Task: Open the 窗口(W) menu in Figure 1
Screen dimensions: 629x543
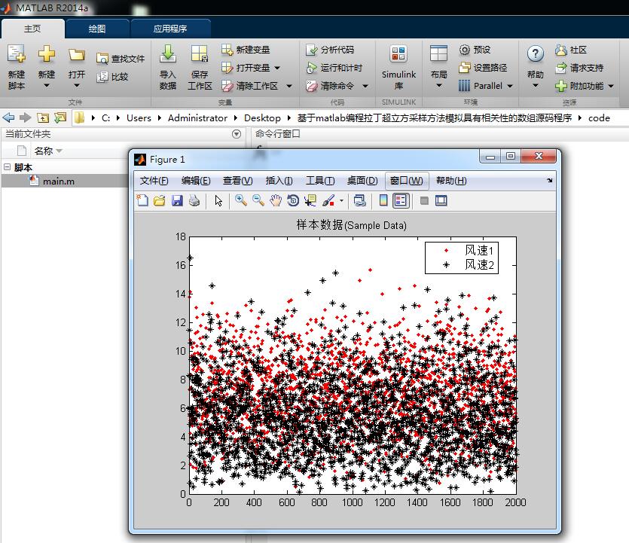Action: click(x=406, y=181)
